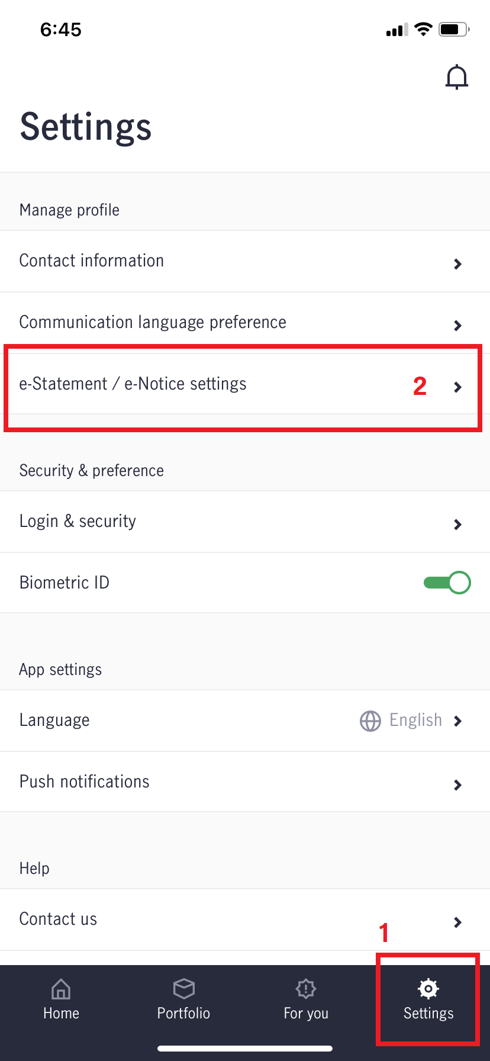
Task: Tap the Settings gear icon
Action: pos(428,988)
